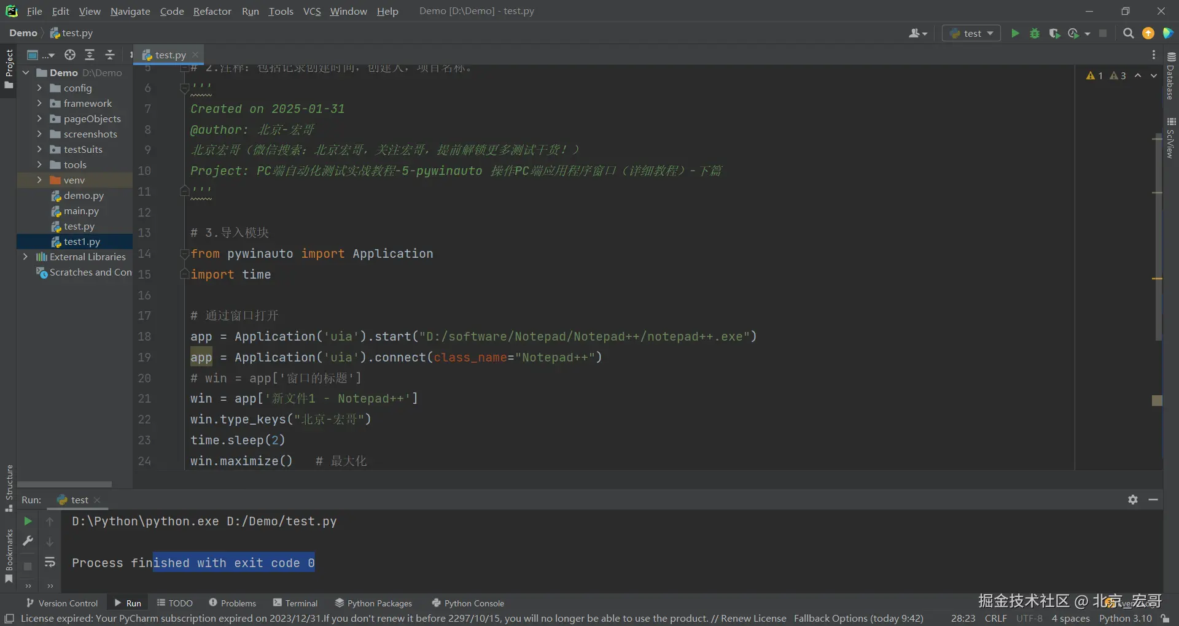The image size is (1179, 626).
Task: Expand the testSuits folder
Action: click(39, 149)
